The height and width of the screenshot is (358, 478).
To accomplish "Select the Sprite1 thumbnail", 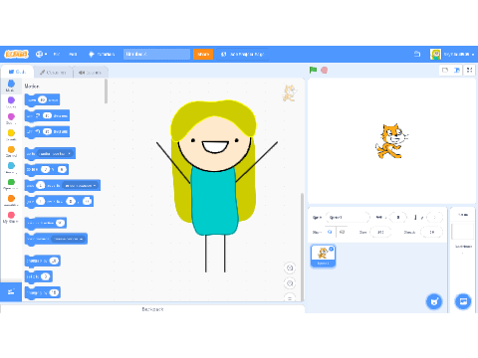I will coord(323,256).
